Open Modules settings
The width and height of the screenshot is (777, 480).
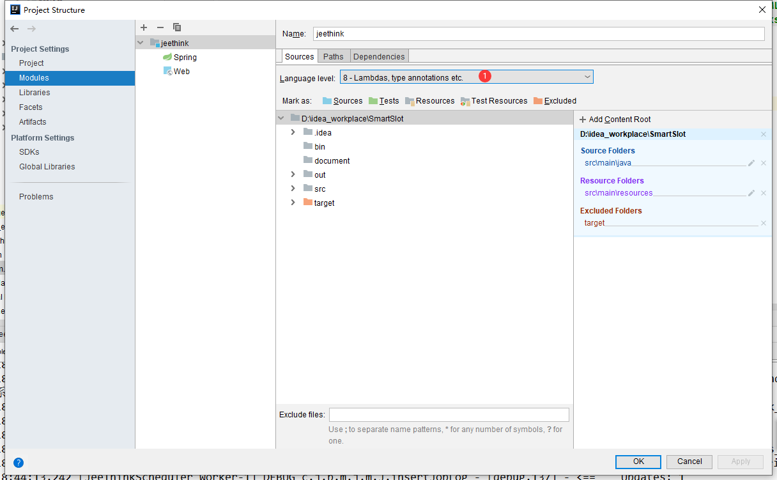tap(70, 78)
